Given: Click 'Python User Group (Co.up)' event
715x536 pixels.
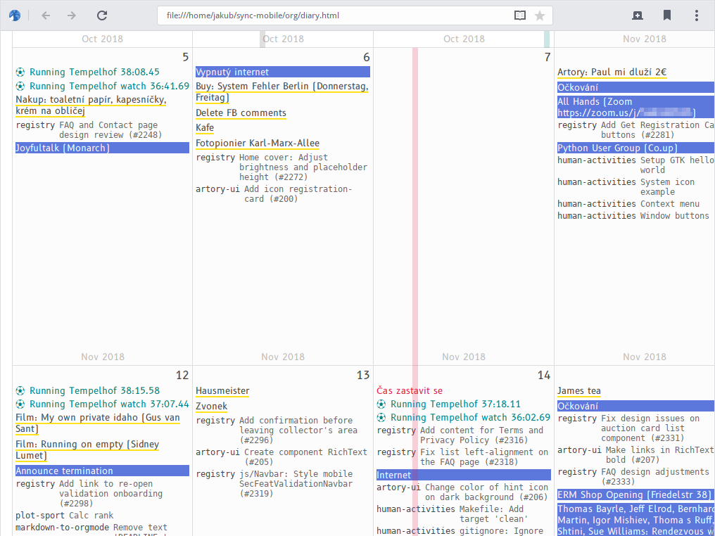Looking at the screenshot, I should (635, 148).
